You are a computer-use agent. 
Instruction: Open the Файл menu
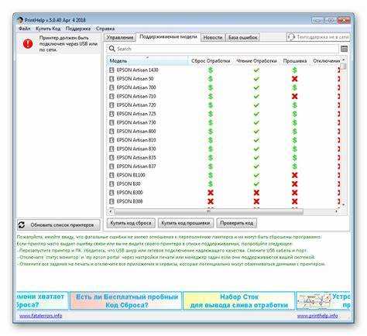[25, 29]
